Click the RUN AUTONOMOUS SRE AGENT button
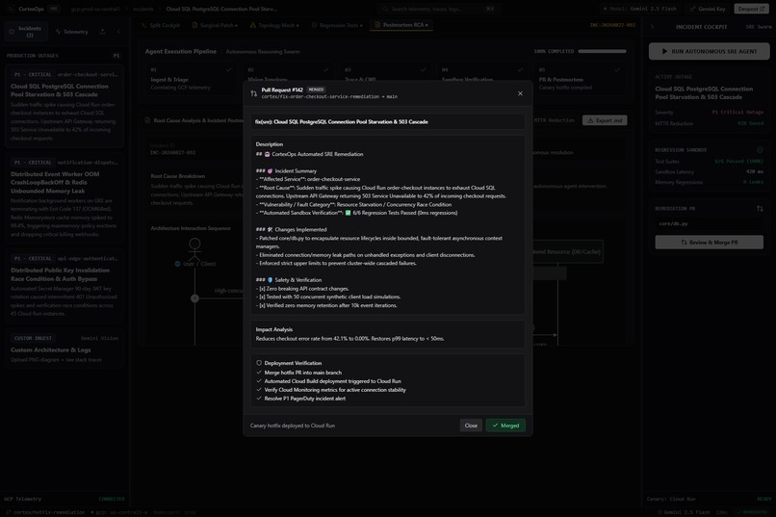The height and width of the screenshot is (517, 776). tap(709, 51)
